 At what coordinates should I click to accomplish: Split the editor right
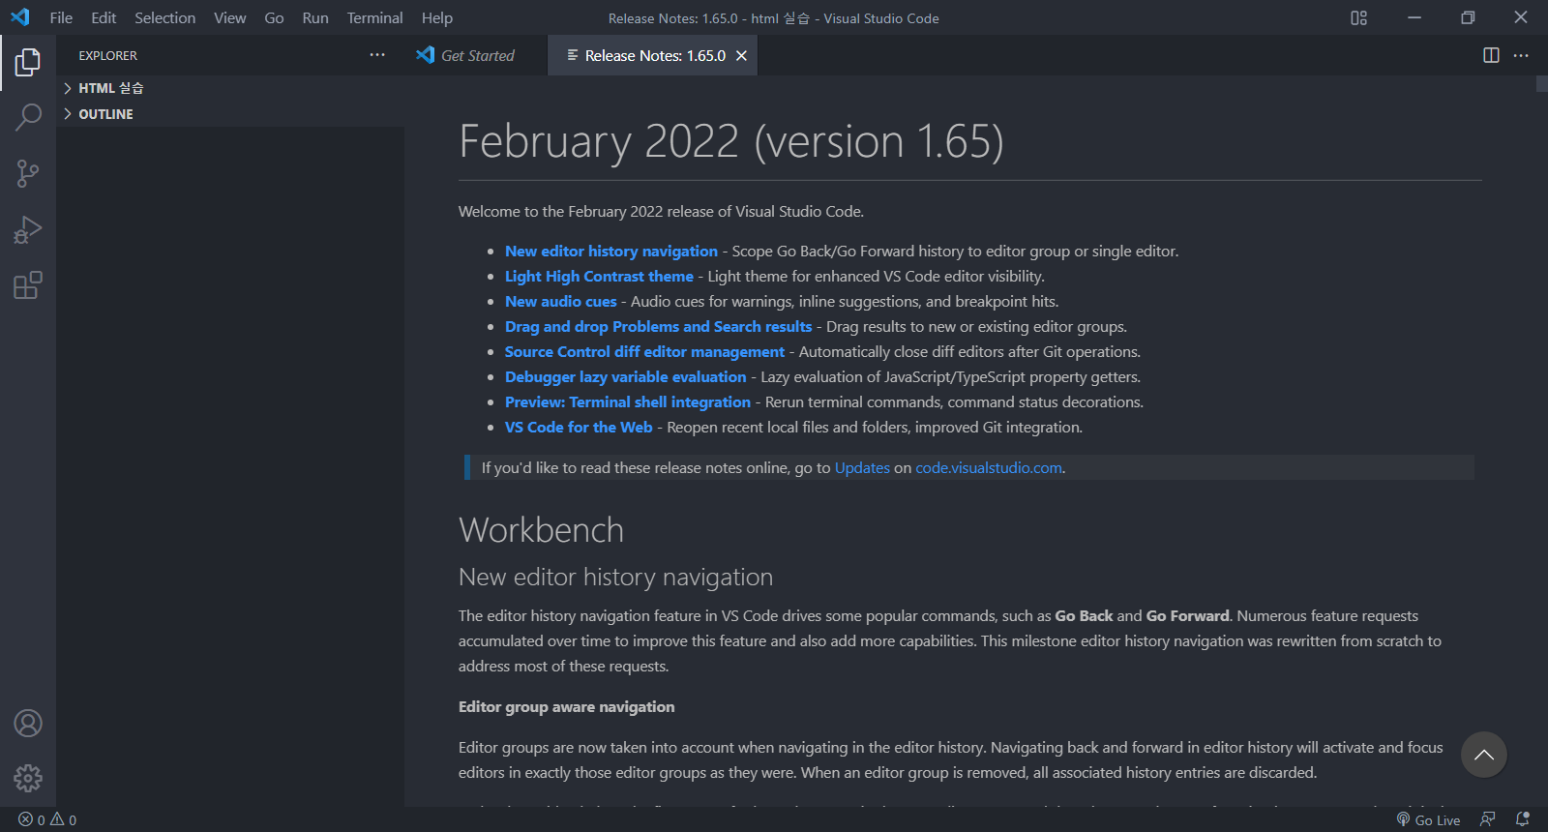coord(1491,55)
